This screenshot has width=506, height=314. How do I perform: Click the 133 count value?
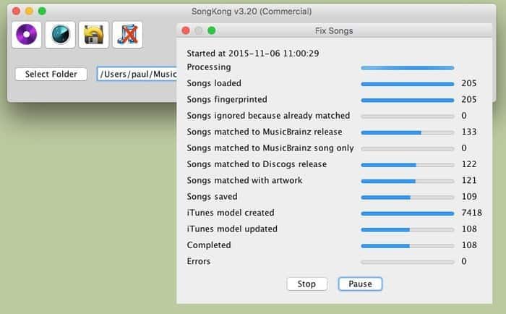(469, 132)
